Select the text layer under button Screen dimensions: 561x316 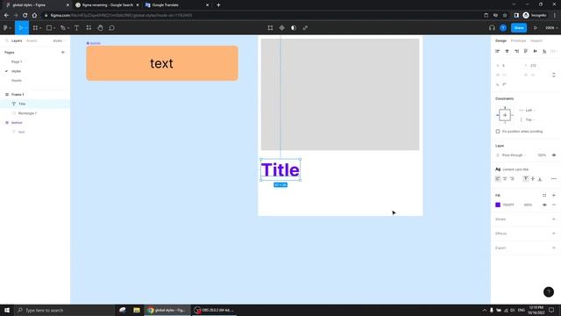pyautogui.click(x=21, y=132)
